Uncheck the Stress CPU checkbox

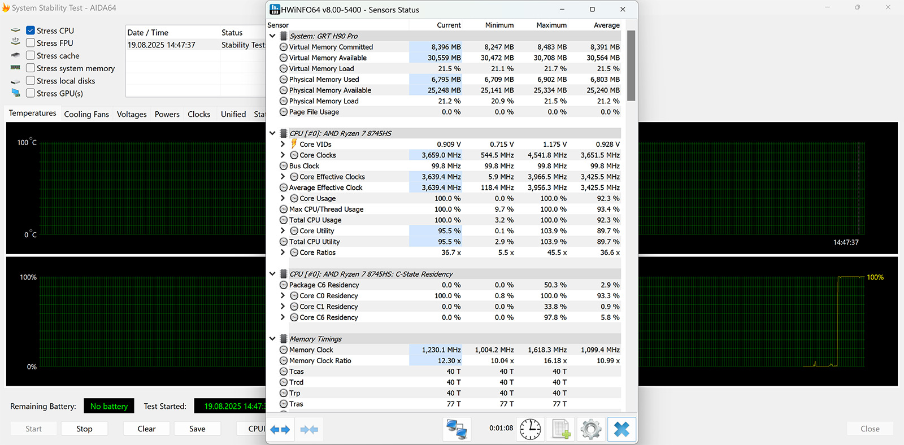tap(31, 30)
